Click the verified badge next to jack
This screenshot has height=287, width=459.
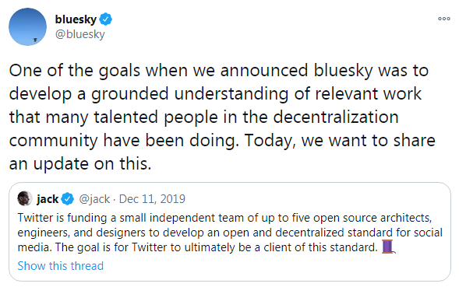tap(68, 199)
